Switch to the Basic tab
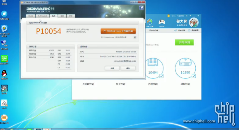The width and height of the screenshot is (239, 130). click(31, 16)
